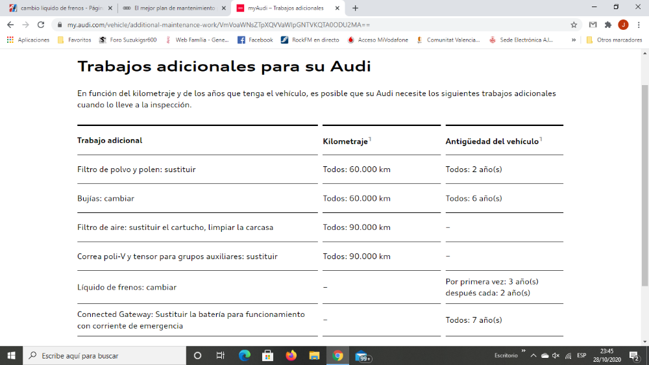Open the Chrome three-dot menu
Screen dimensions: 649x365
click(639, 25)
